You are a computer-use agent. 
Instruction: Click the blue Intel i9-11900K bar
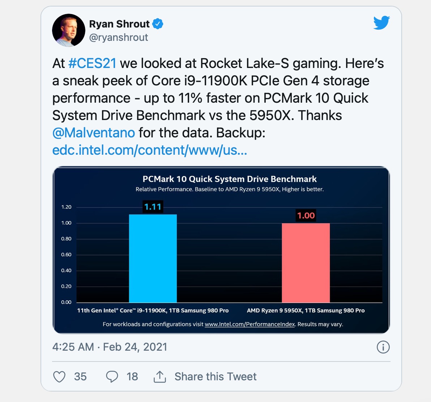coord(153,258)
